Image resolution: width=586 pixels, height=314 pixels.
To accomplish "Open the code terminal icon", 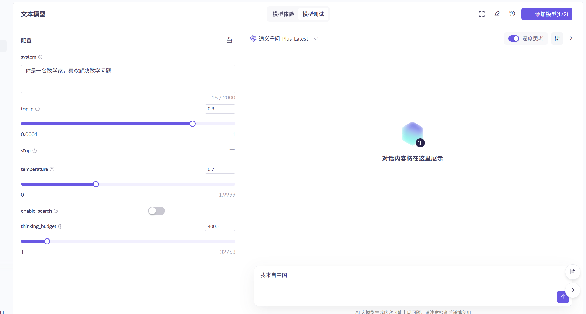I will coord(572,39).
